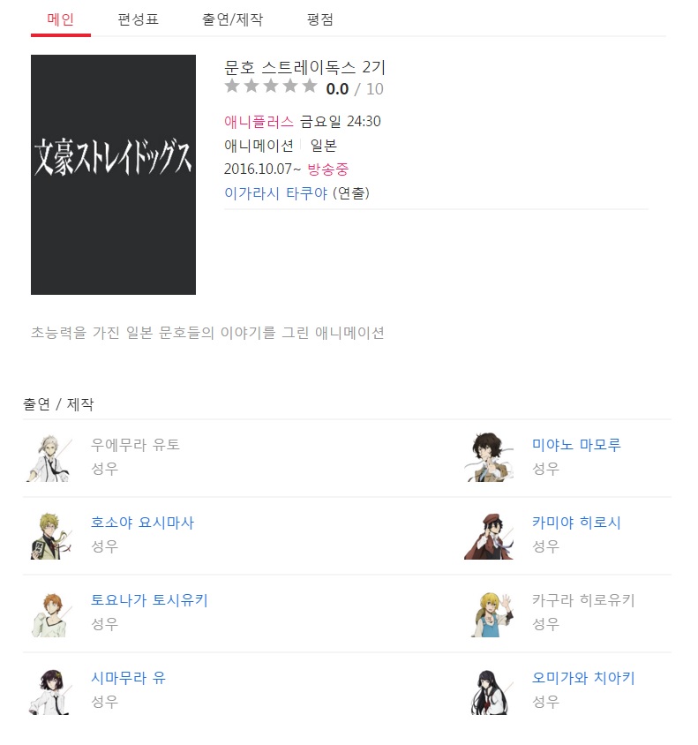This screenshot has width=698, height=745.
Task: Open 호소야 요시마사 profile link
Action: pyautogui.click(x=142, y=523)
